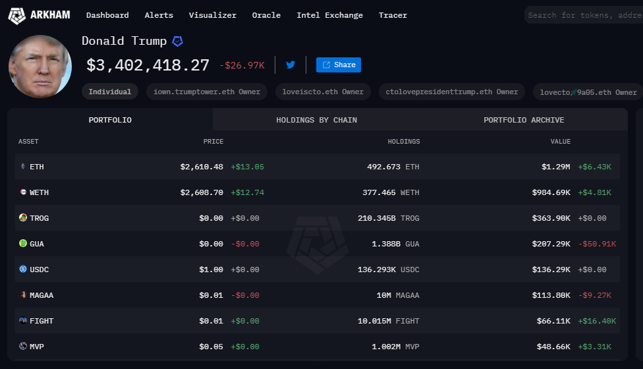Viewport: 643px width, 369px height.
Task: Click the green GUA token icon
Action: [x=23, y=244]
